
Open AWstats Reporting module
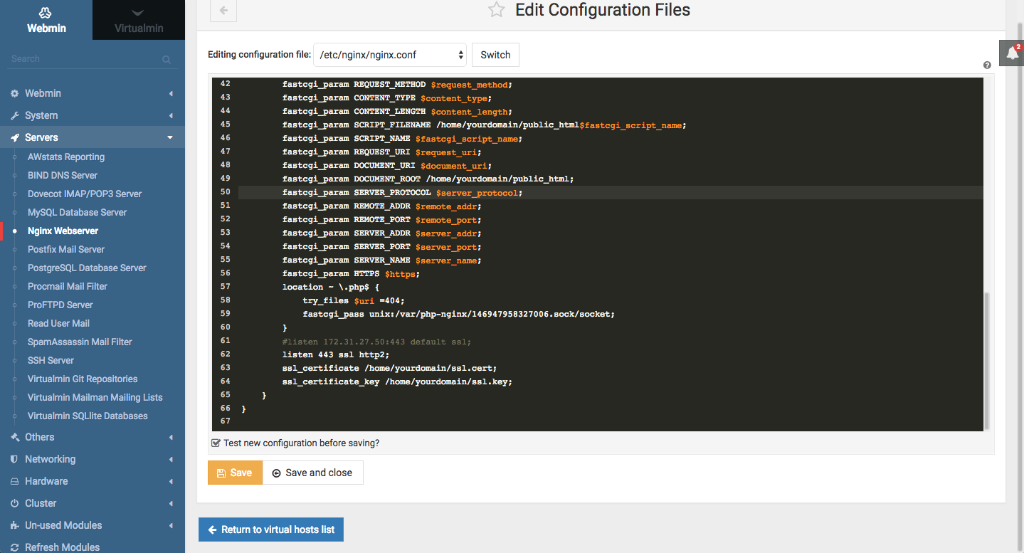coord(66,157)
